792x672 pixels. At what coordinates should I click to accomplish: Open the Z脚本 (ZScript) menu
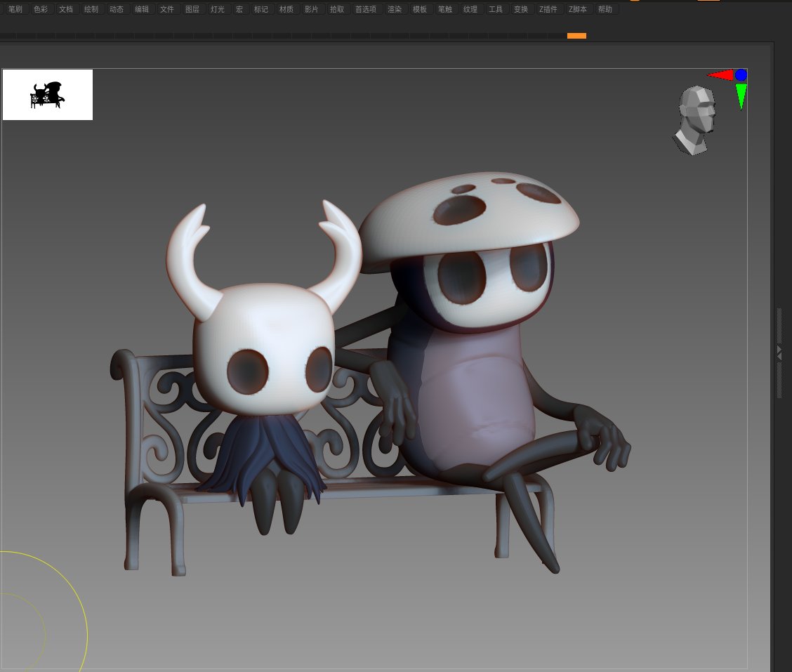[577, 9]
